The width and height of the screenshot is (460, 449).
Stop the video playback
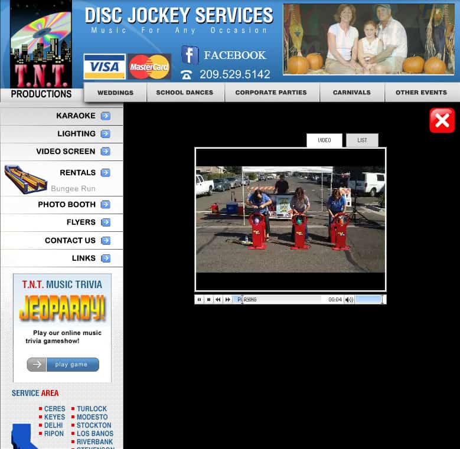pyautogui.click(x=208, y=300)
